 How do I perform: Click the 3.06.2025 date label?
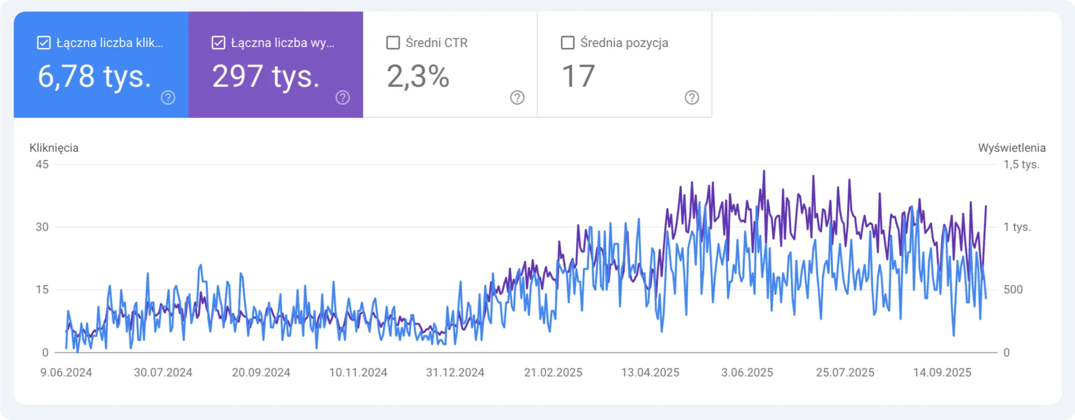(x=747, y=373)
